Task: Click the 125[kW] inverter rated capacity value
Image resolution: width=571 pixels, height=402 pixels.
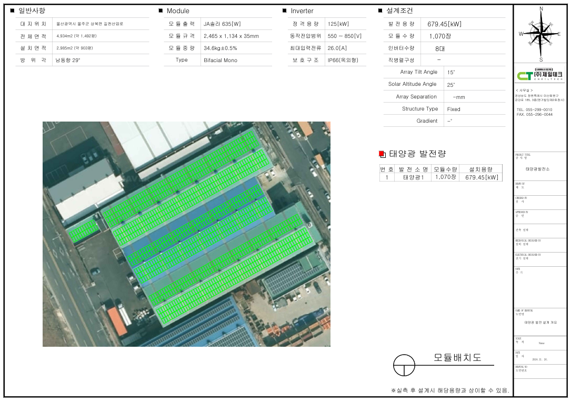Action: point(338,24)
